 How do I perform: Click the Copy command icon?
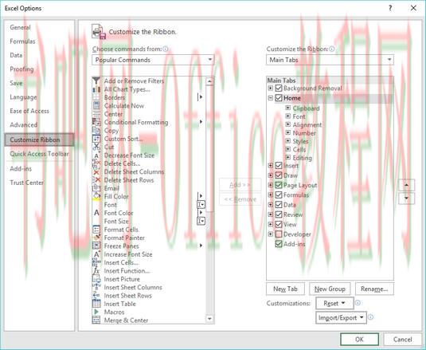point(96,131)
